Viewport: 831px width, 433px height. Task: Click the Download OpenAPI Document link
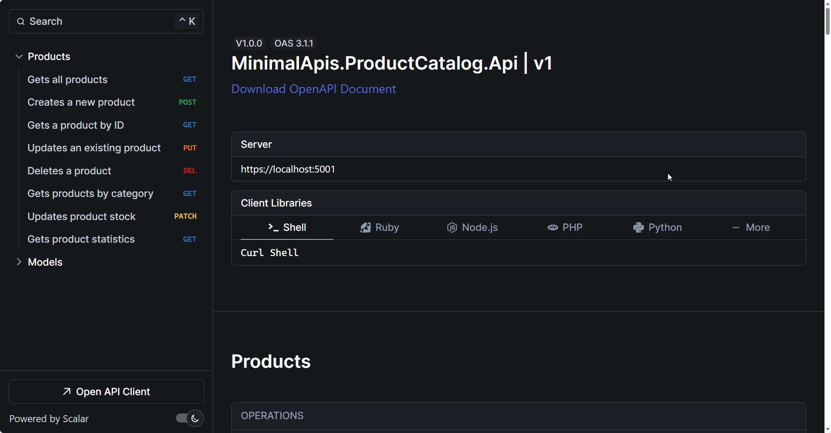[x=314, y=89]
